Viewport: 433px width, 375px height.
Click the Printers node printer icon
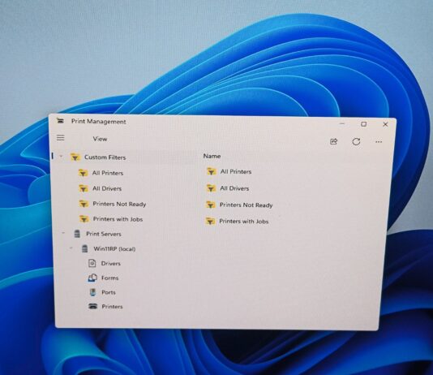92,306
